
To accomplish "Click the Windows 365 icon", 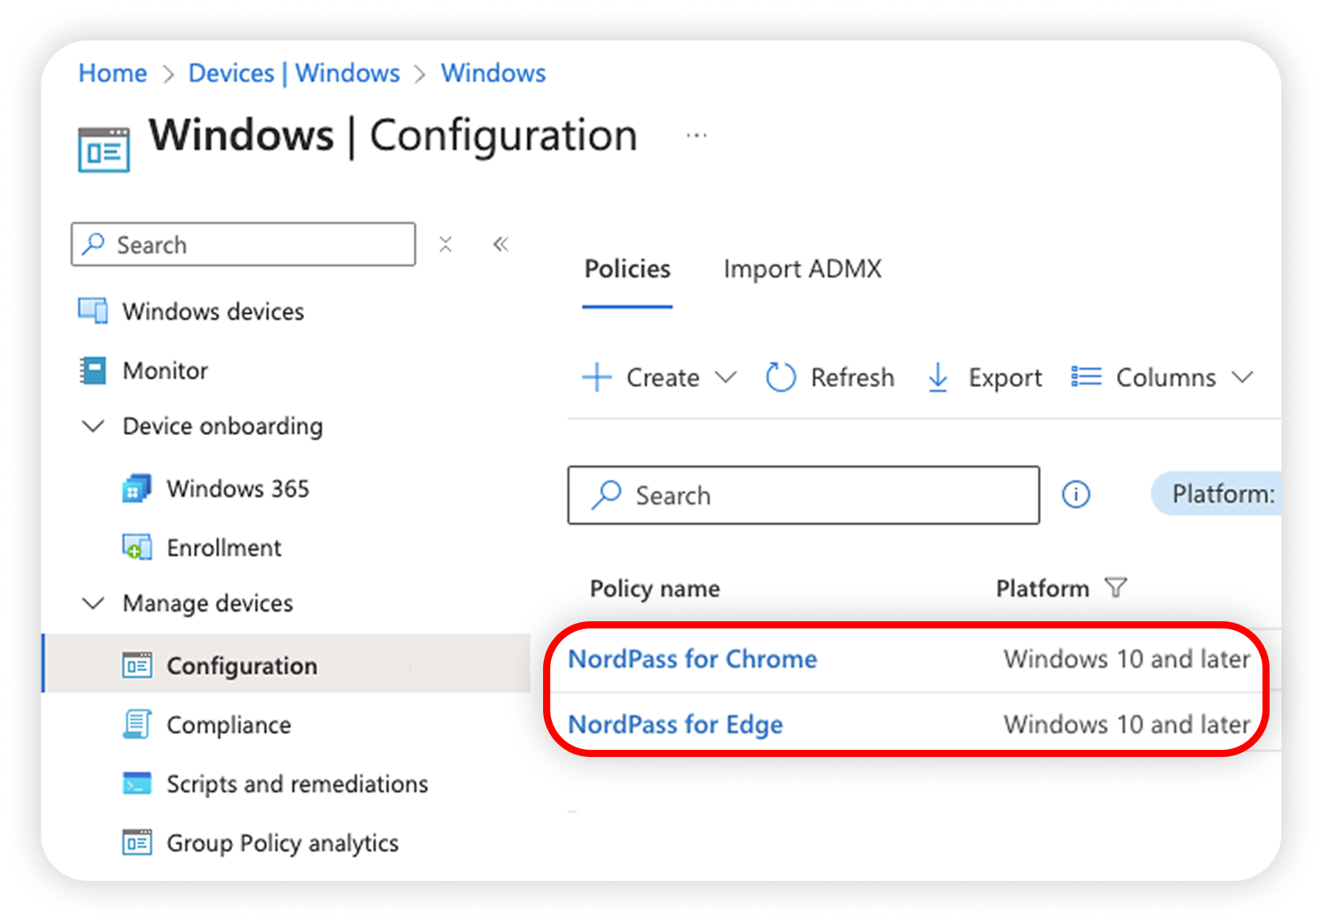I will (137, 488).
